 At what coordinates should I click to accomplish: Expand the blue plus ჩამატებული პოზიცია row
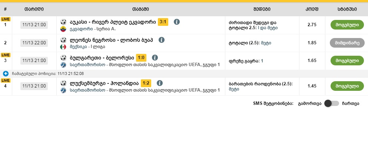pos(6,73)
